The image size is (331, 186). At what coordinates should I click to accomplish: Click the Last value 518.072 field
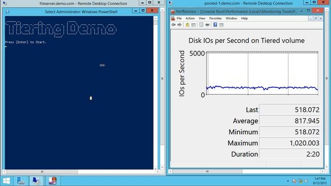coord(290,110)
